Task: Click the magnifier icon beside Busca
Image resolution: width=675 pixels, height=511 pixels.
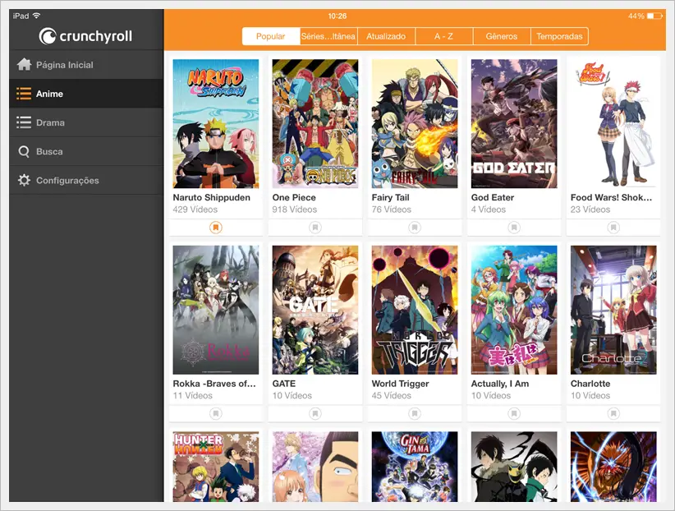Action: pos(24,152)
